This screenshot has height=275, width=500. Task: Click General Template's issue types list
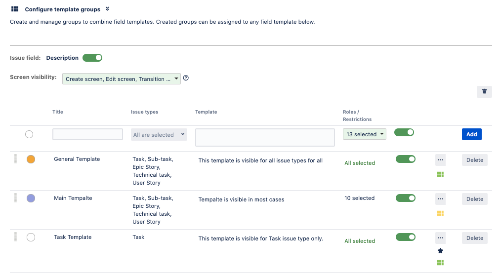click(x=153, y=171)
